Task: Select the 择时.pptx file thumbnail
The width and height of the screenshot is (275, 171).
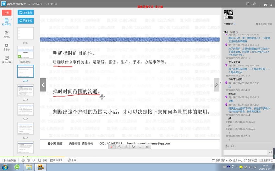Action: 26,53
